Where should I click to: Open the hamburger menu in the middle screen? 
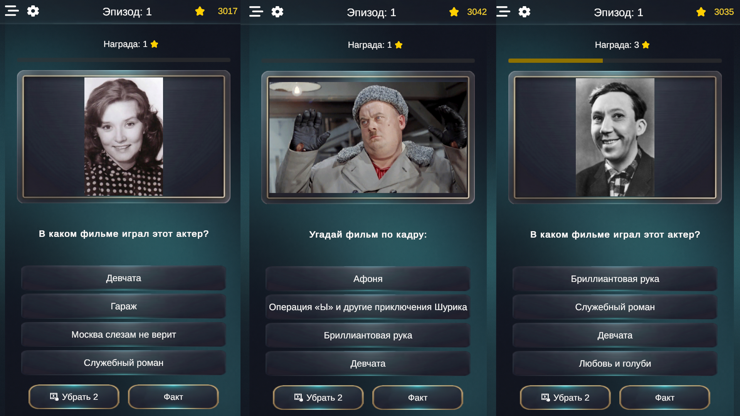pos(256,12)
